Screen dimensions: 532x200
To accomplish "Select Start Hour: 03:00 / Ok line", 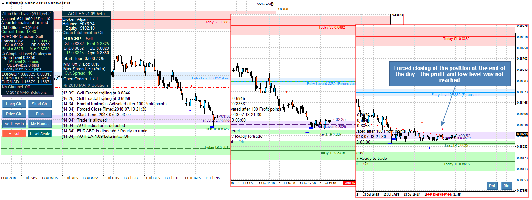I will tap(84, 58).
